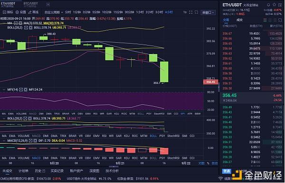
Task: Open 技术分析 technical analysis tab
Action: 112,171
